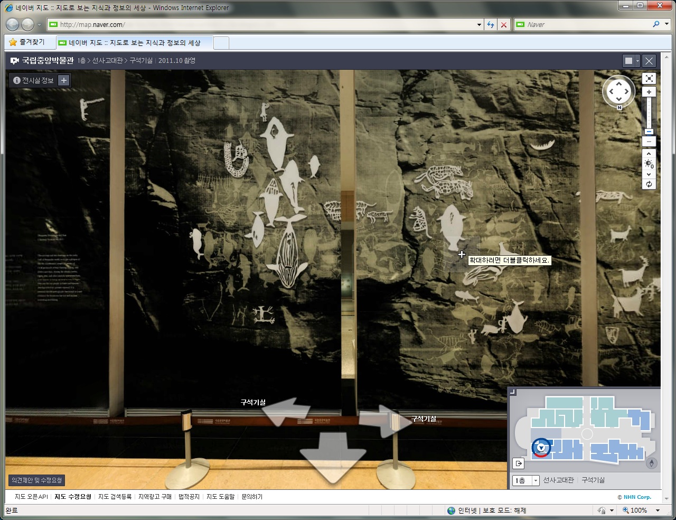Open the search provider dropdown arrow

[666, 24]
